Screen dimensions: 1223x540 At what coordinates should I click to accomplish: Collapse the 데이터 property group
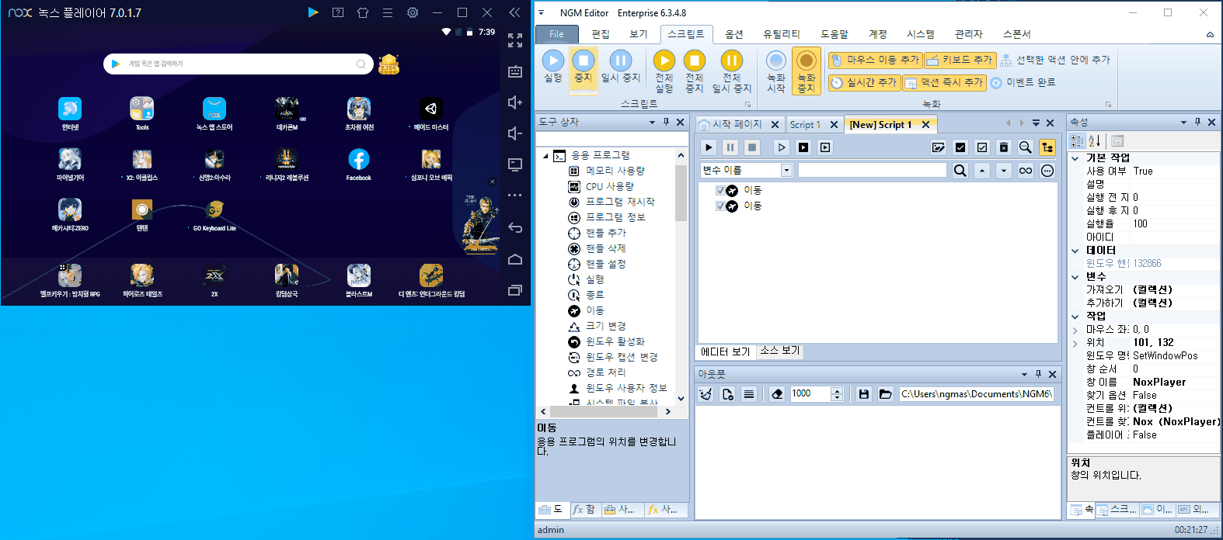[x=1075, y=251]
